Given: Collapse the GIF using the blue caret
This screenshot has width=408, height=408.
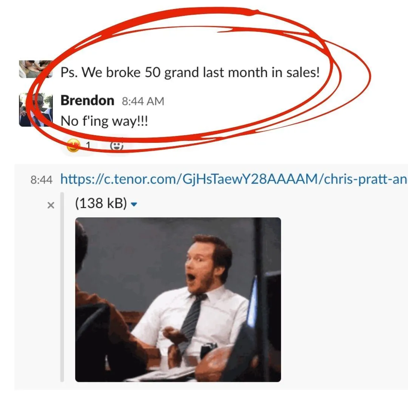Looking at the screenshot, I should pos(134,204).
